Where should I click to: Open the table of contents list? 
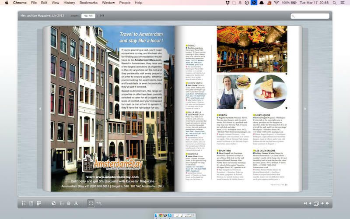click(x=24, y=203)
